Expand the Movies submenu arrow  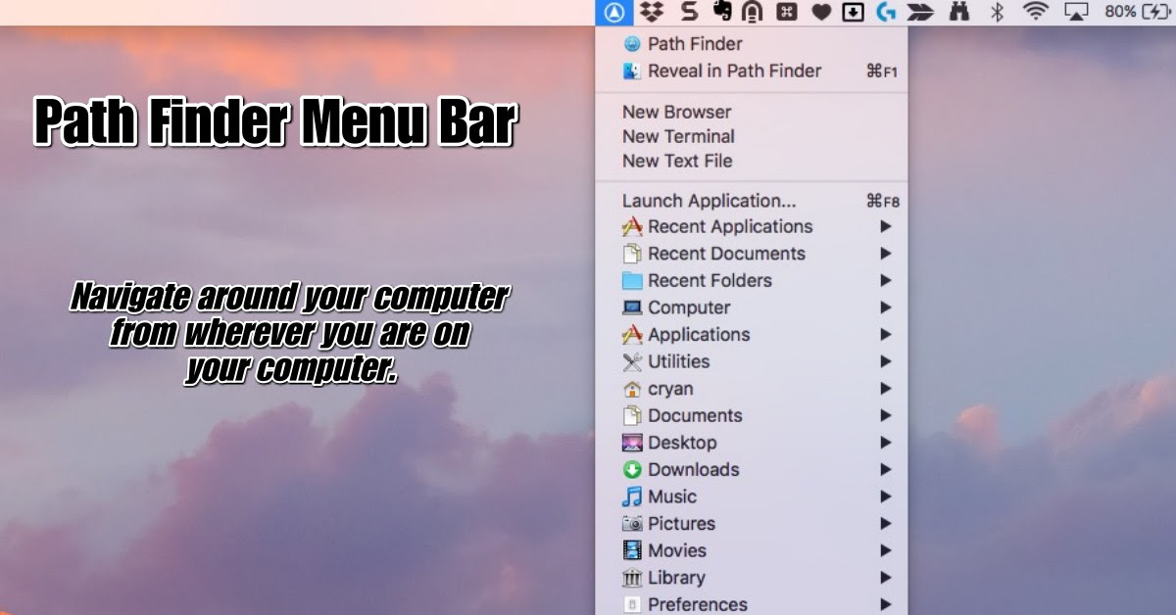pyautogui.click(x=886, y=550)
